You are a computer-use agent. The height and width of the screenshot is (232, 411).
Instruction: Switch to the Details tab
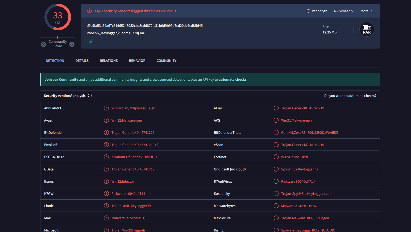[x=82, y=61]
